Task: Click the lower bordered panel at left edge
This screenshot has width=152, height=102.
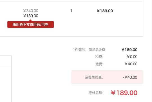Action: click(x=6, y=84)
